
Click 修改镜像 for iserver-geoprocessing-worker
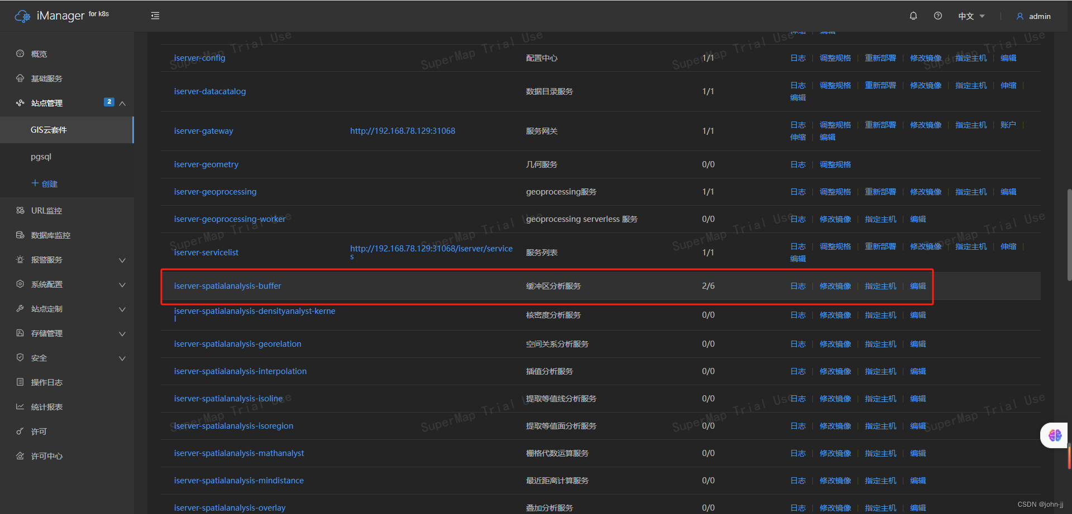pos(835,219)
